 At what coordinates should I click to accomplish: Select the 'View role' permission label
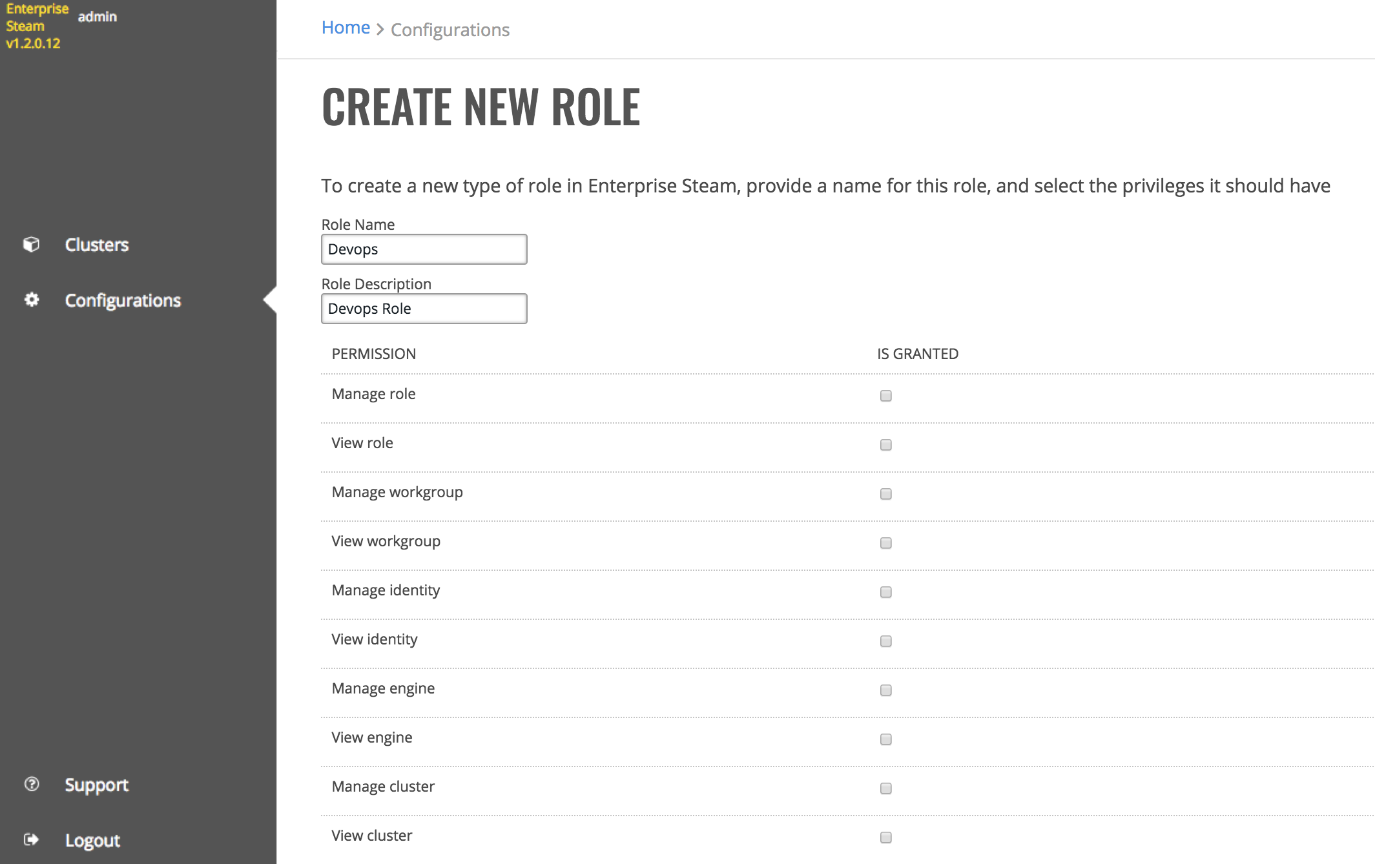tap(362, 443)
